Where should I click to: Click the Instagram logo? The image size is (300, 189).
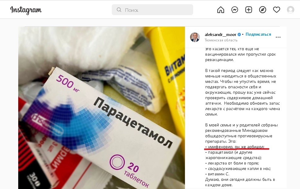(x=26, y=10)
